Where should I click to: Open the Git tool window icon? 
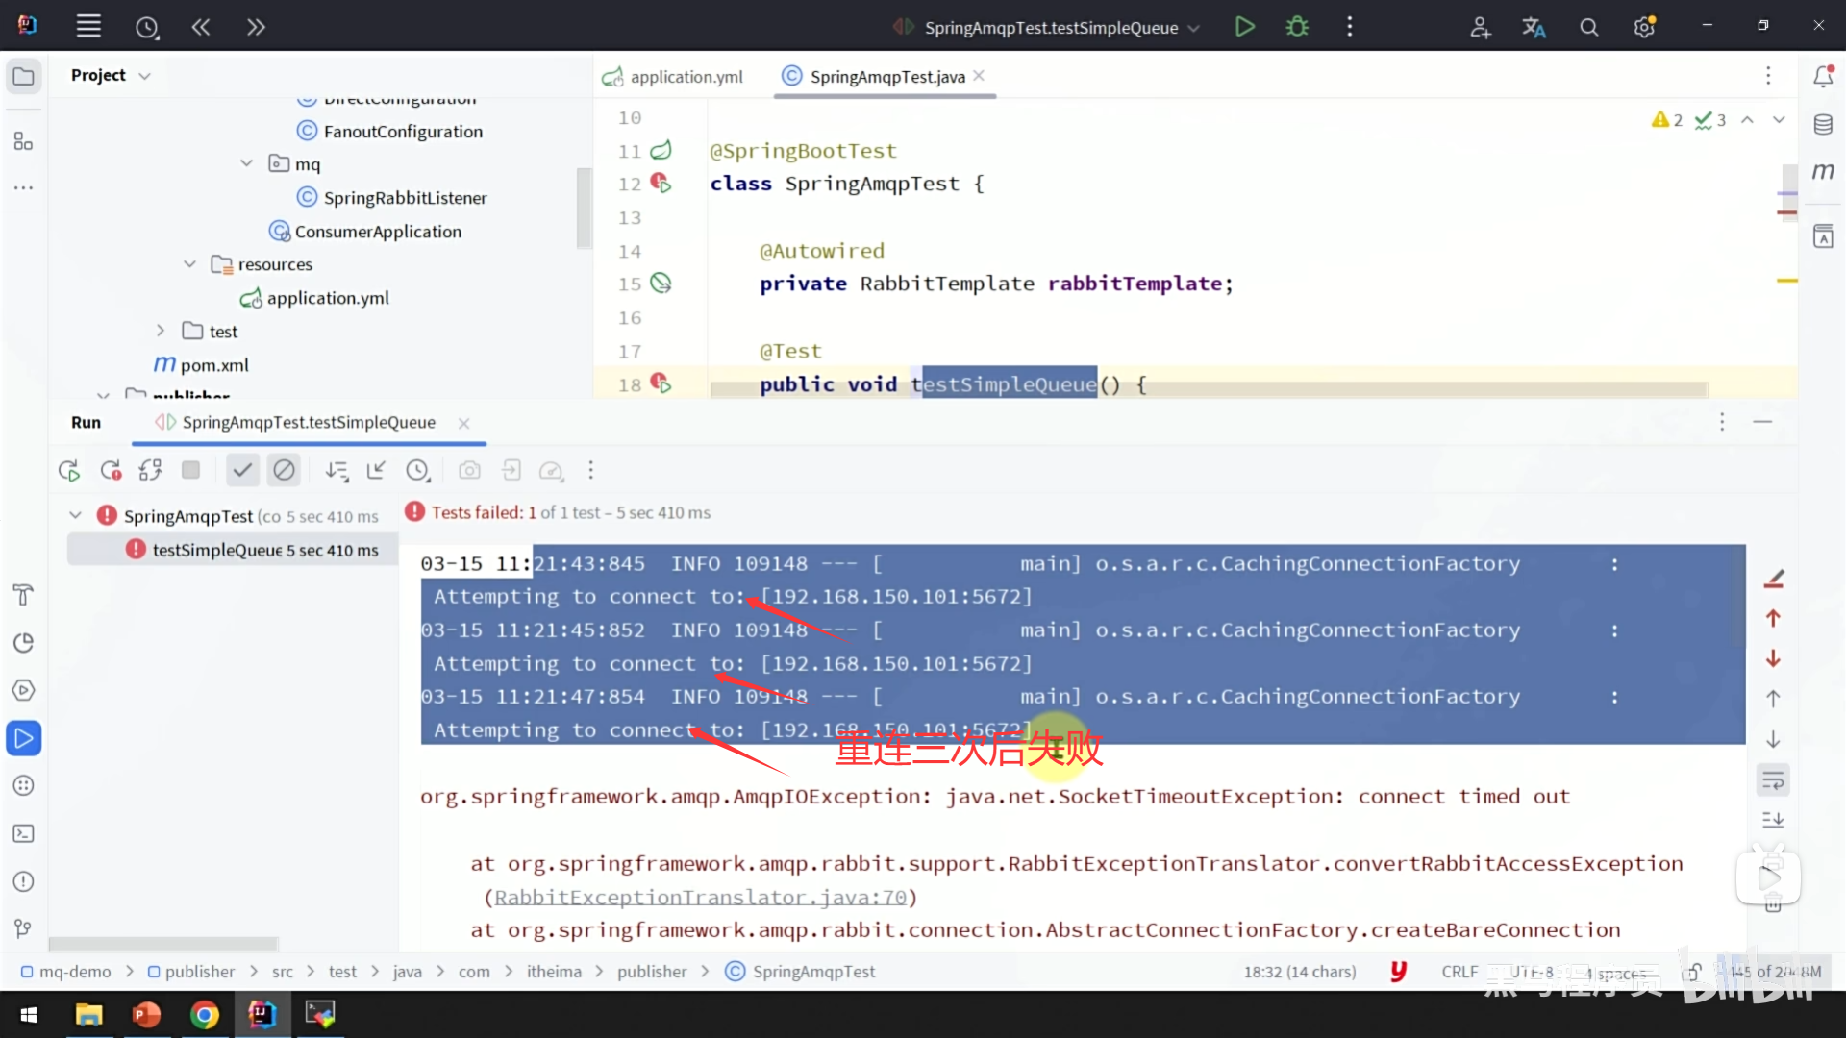(x=24, y=928)
